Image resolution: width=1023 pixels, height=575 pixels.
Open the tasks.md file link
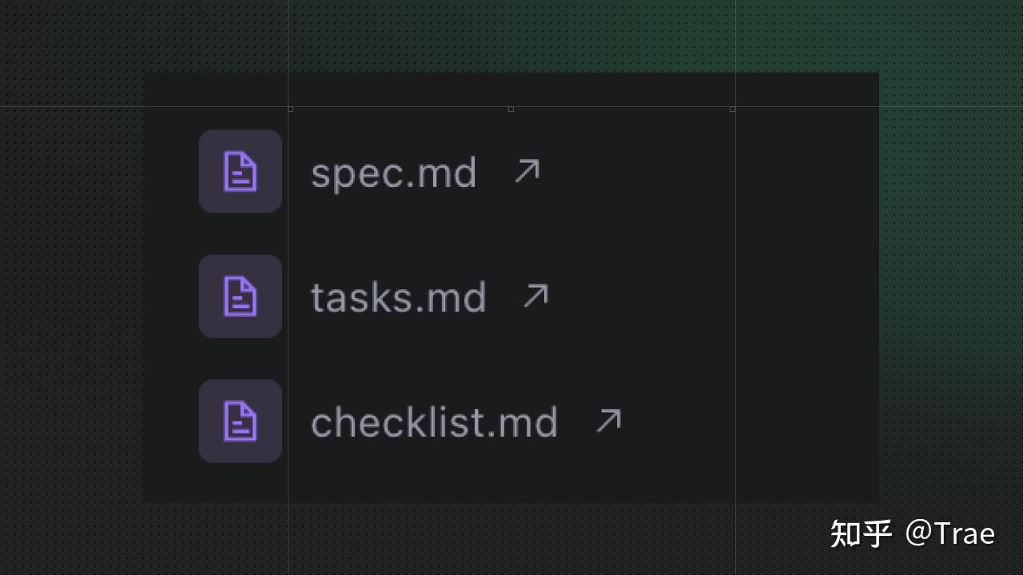[398, 297]
